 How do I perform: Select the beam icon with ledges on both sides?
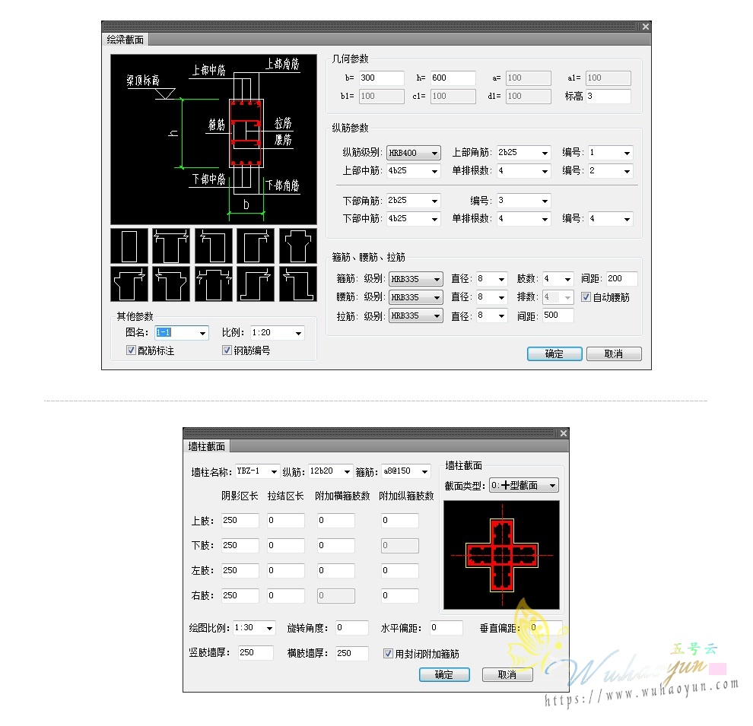pos(298,246)
